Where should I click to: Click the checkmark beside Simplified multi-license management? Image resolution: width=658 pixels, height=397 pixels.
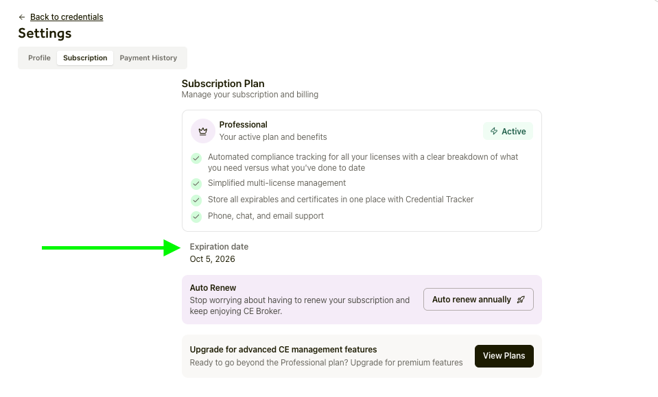(196, 184)
